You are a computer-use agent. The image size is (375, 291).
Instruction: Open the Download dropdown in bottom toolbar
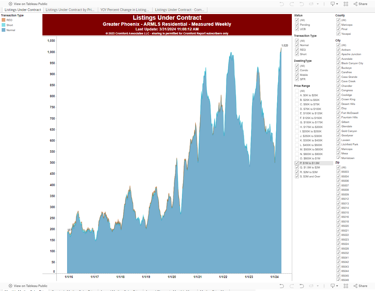click(x=334, y=286)
